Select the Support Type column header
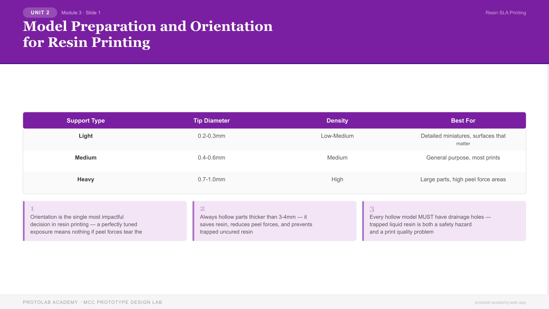Viewport: 549px width, 309px height. (86, 120)
